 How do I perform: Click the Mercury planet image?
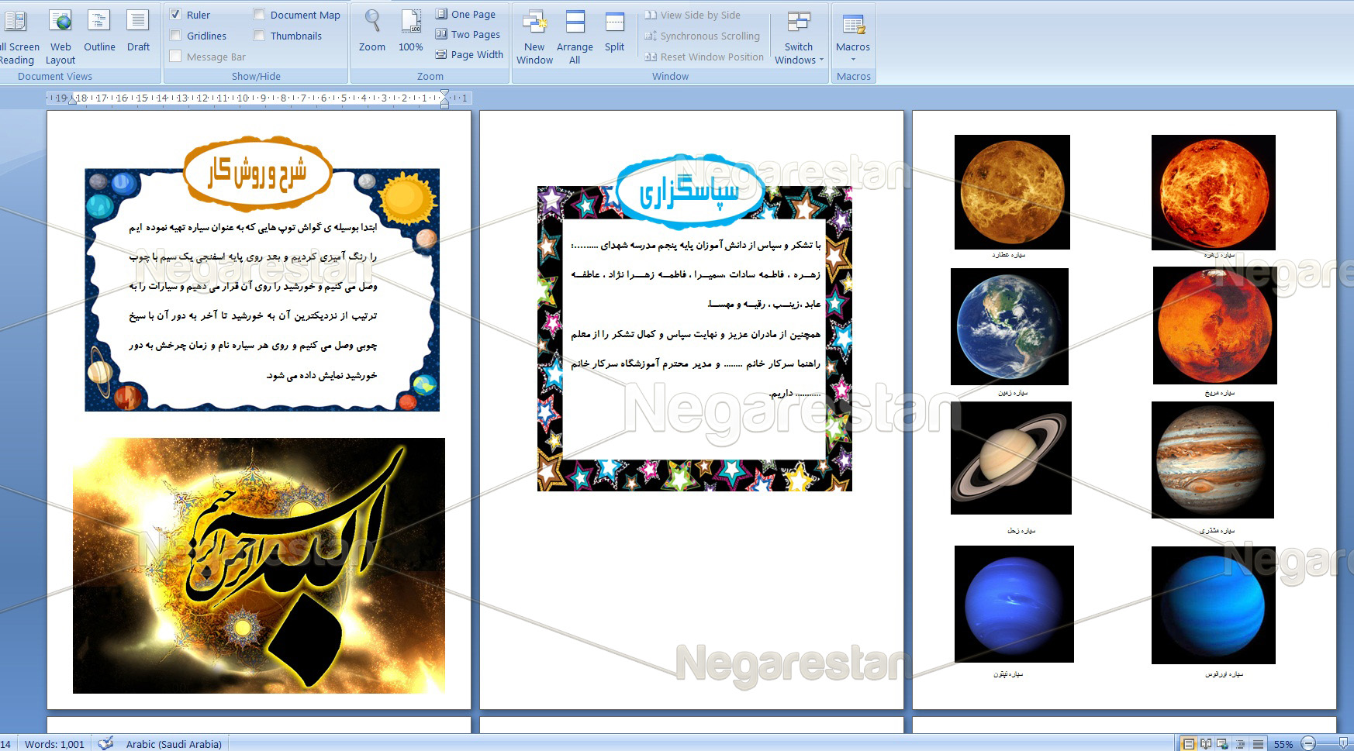click(x=1012, y=192)
